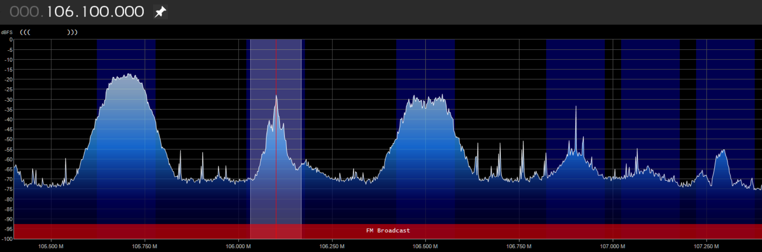Click the 106.750 M frequency axis label
Viewport: 762px width, 252px height.
point(519,246)
